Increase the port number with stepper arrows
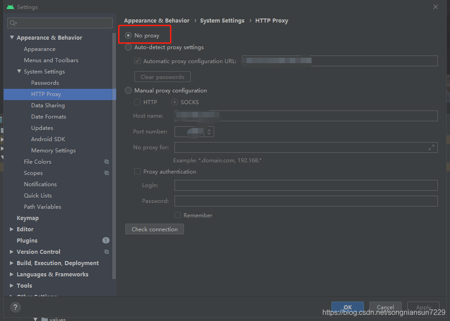450x321 pixels. (x=209, y=130)
